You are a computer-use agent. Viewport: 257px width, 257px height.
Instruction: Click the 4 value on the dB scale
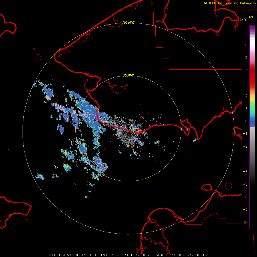point(246,70)
